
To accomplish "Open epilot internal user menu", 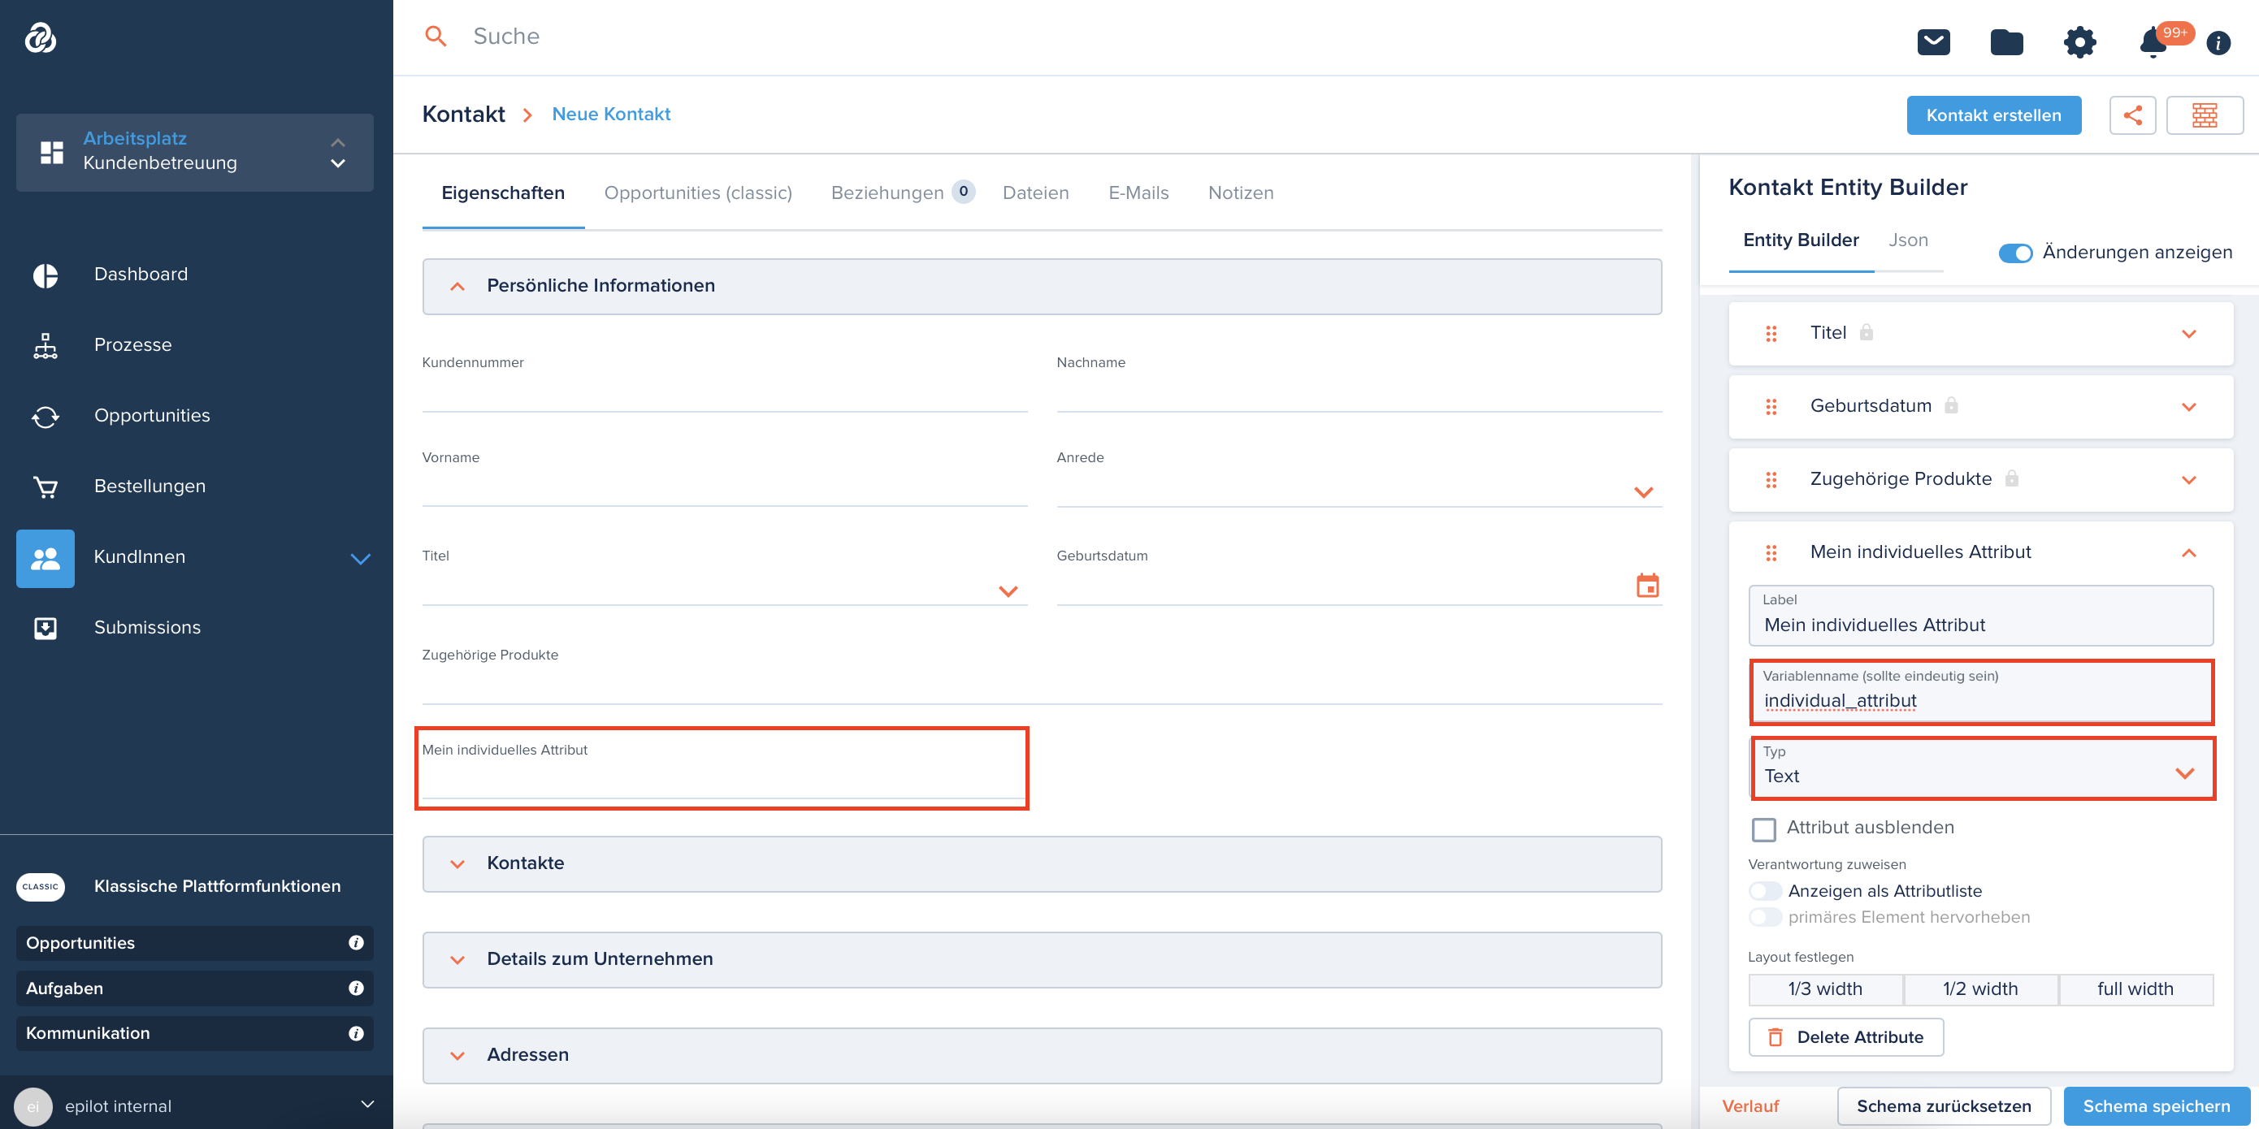I will 195,1105.
